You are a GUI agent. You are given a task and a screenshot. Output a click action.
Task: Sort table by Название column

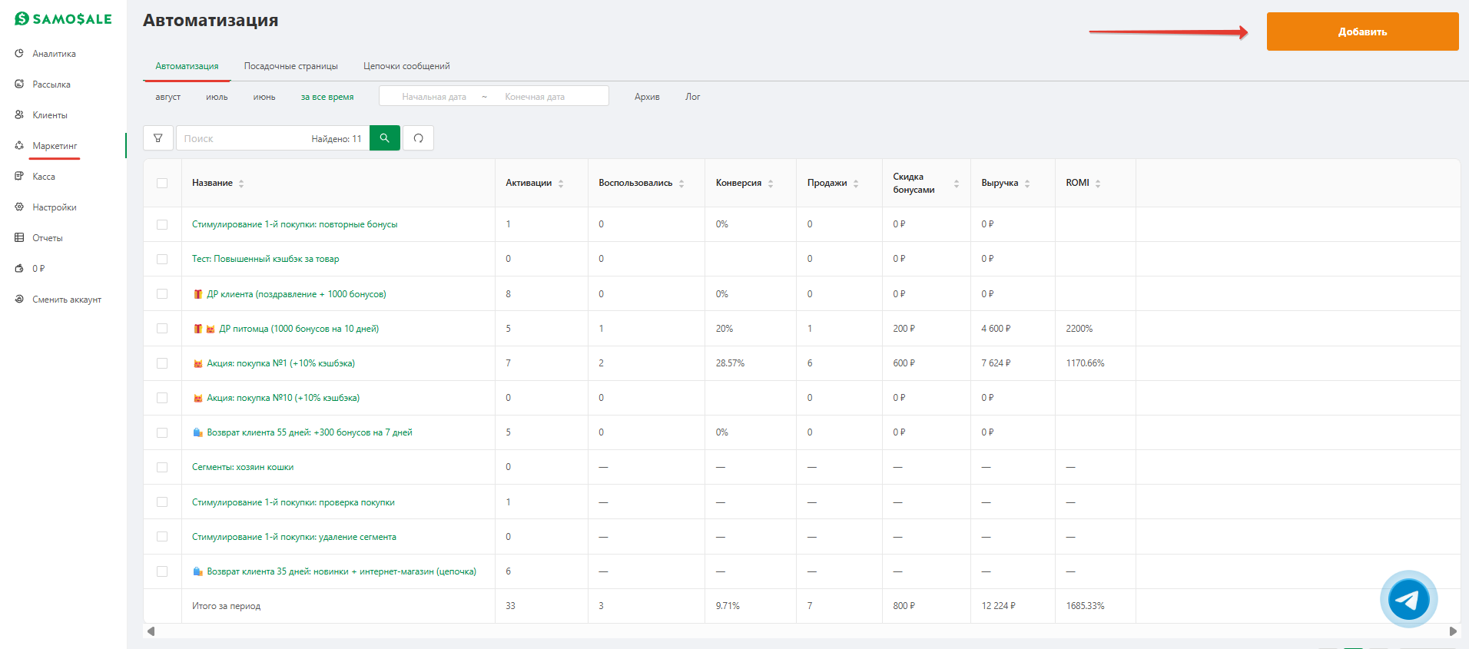[x=241, y=184]
